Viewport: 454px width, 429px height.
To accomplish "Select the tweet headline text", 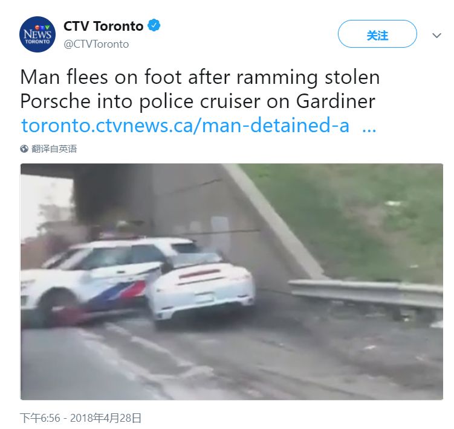I will 199,89.
